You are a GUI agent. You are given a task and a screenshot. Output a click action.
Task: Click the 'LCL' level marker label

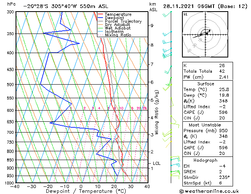(156, 163)
